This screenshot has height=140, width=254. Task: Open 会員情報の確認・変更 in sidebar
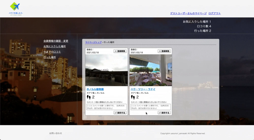[x=56, y=41]
